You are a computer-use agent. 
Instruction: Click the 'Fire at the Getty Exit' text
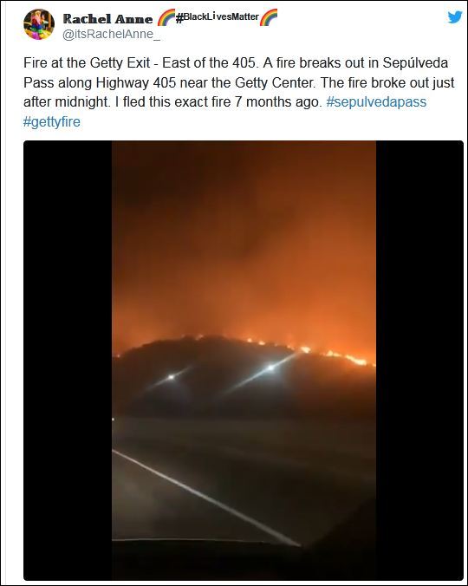(87, 62)
